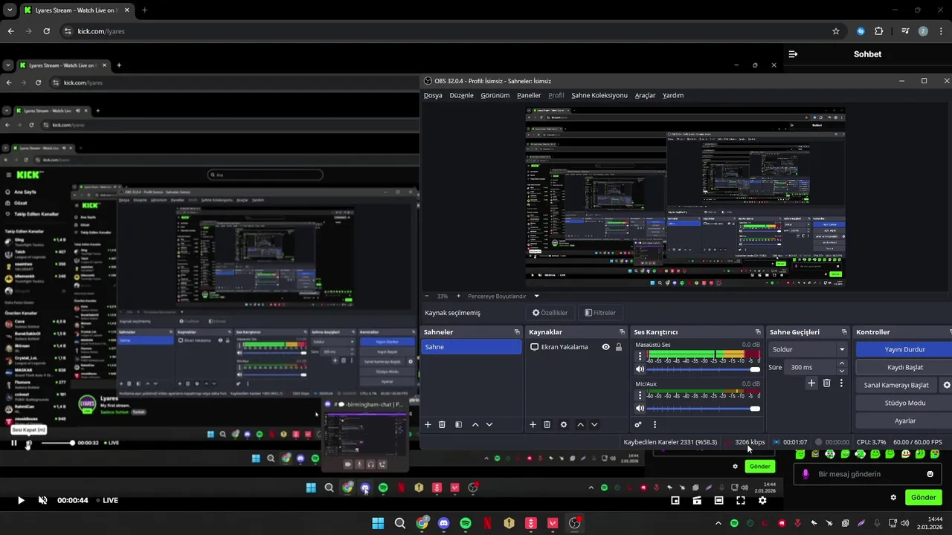Click the Özellikler button in OBS

[550, 313]
